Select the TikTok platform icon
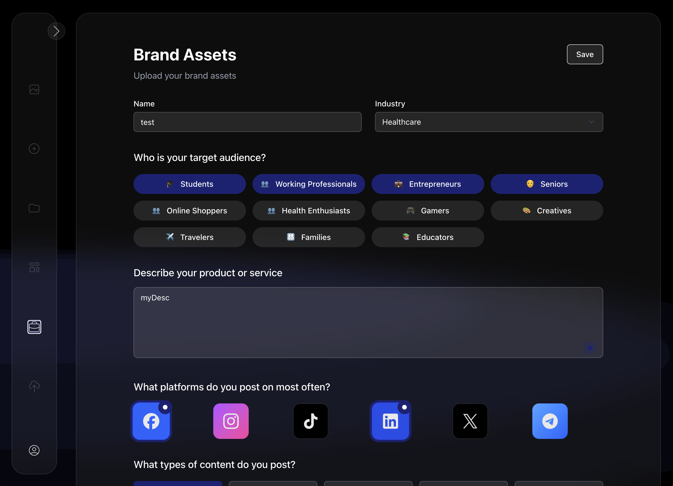Image resolution: width=673 pixels, height=486 pixels. (x=311, y=421)
